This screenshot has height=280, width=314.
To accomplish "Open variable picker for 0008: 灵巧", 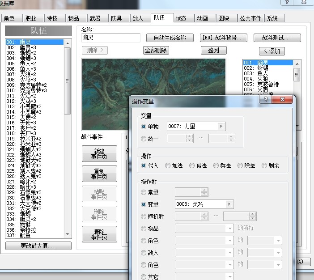I will [229, 204].
